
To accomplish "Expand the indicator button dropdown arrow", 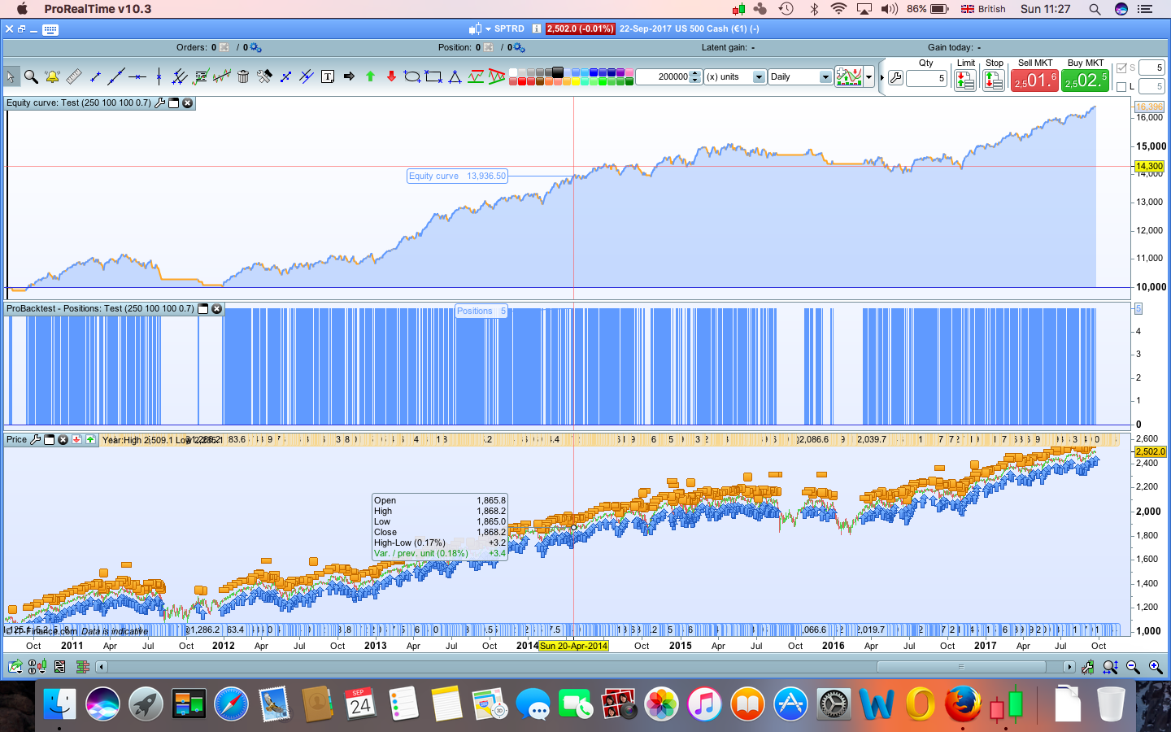I will [x=869, y=77].
